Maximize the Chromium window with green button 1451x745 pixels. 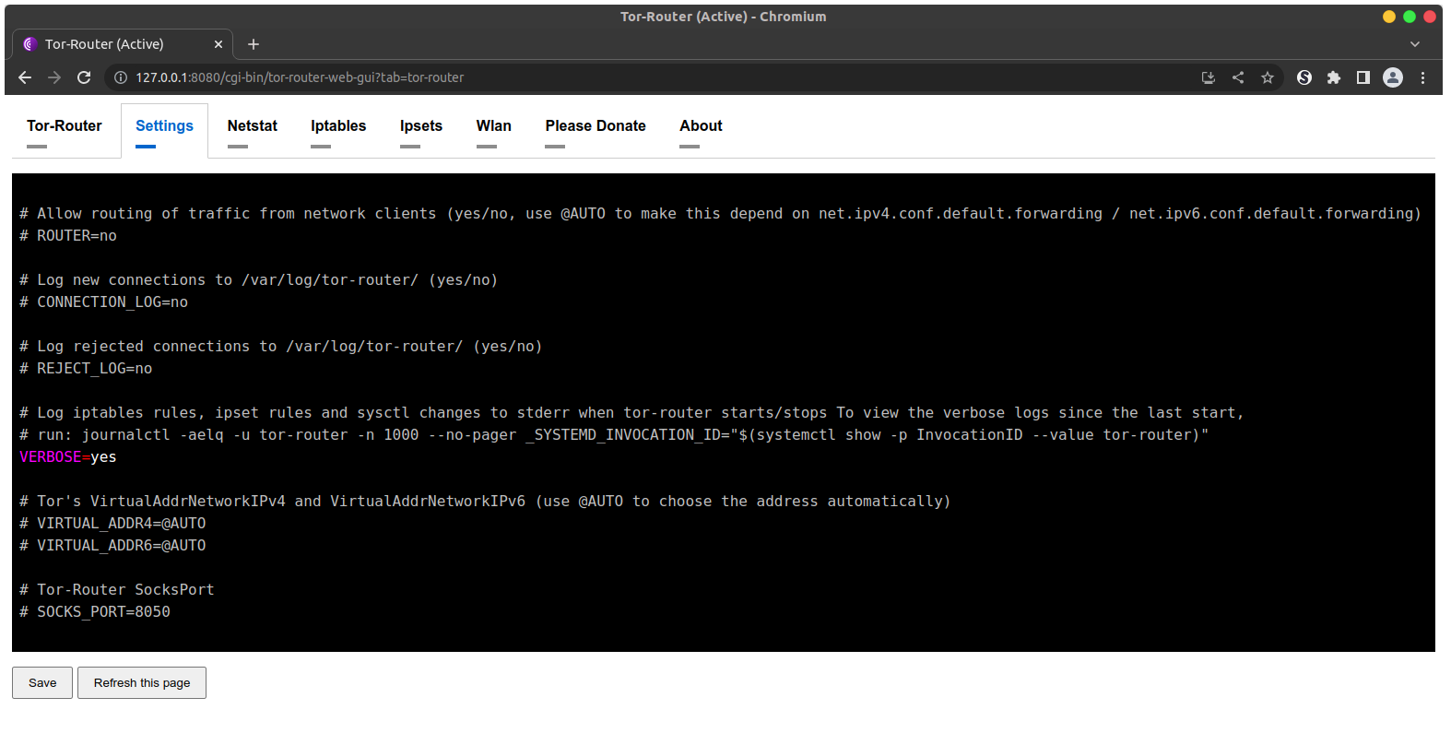(1410, 17)
